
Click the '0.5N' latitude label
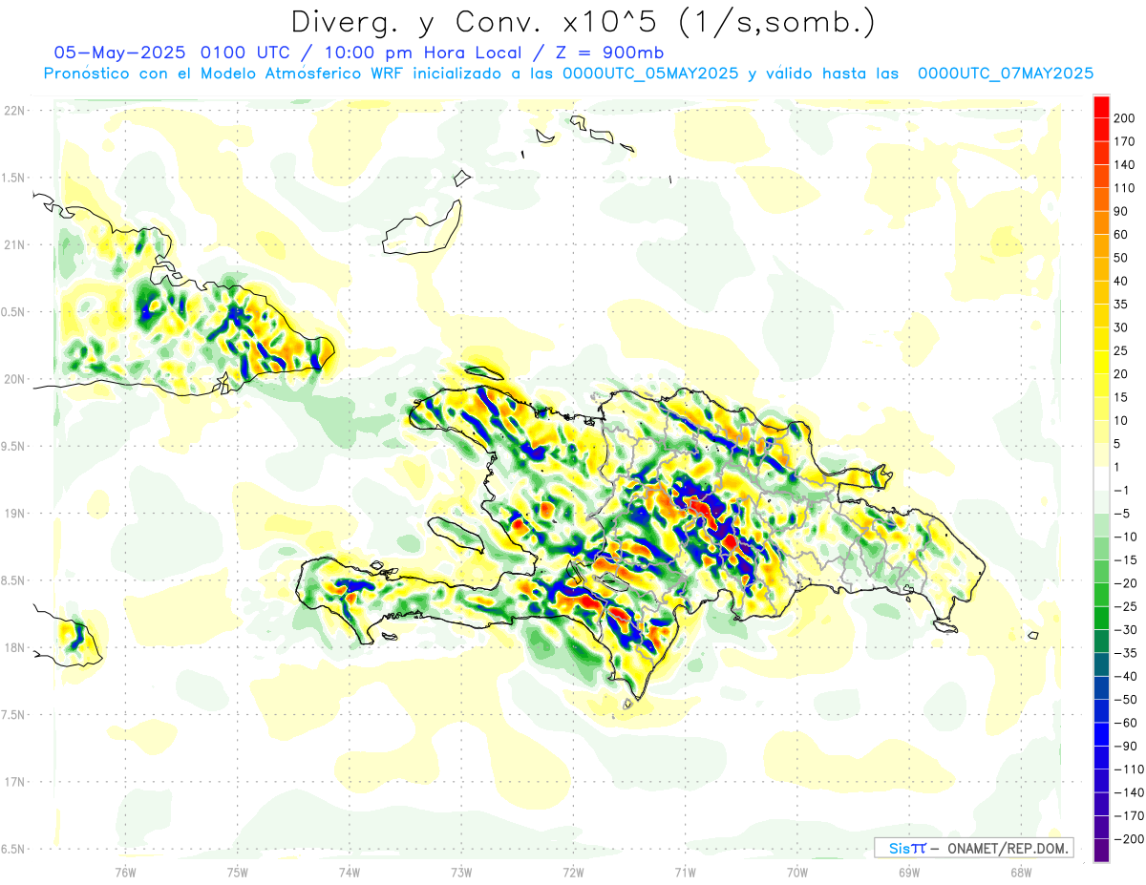14,311
